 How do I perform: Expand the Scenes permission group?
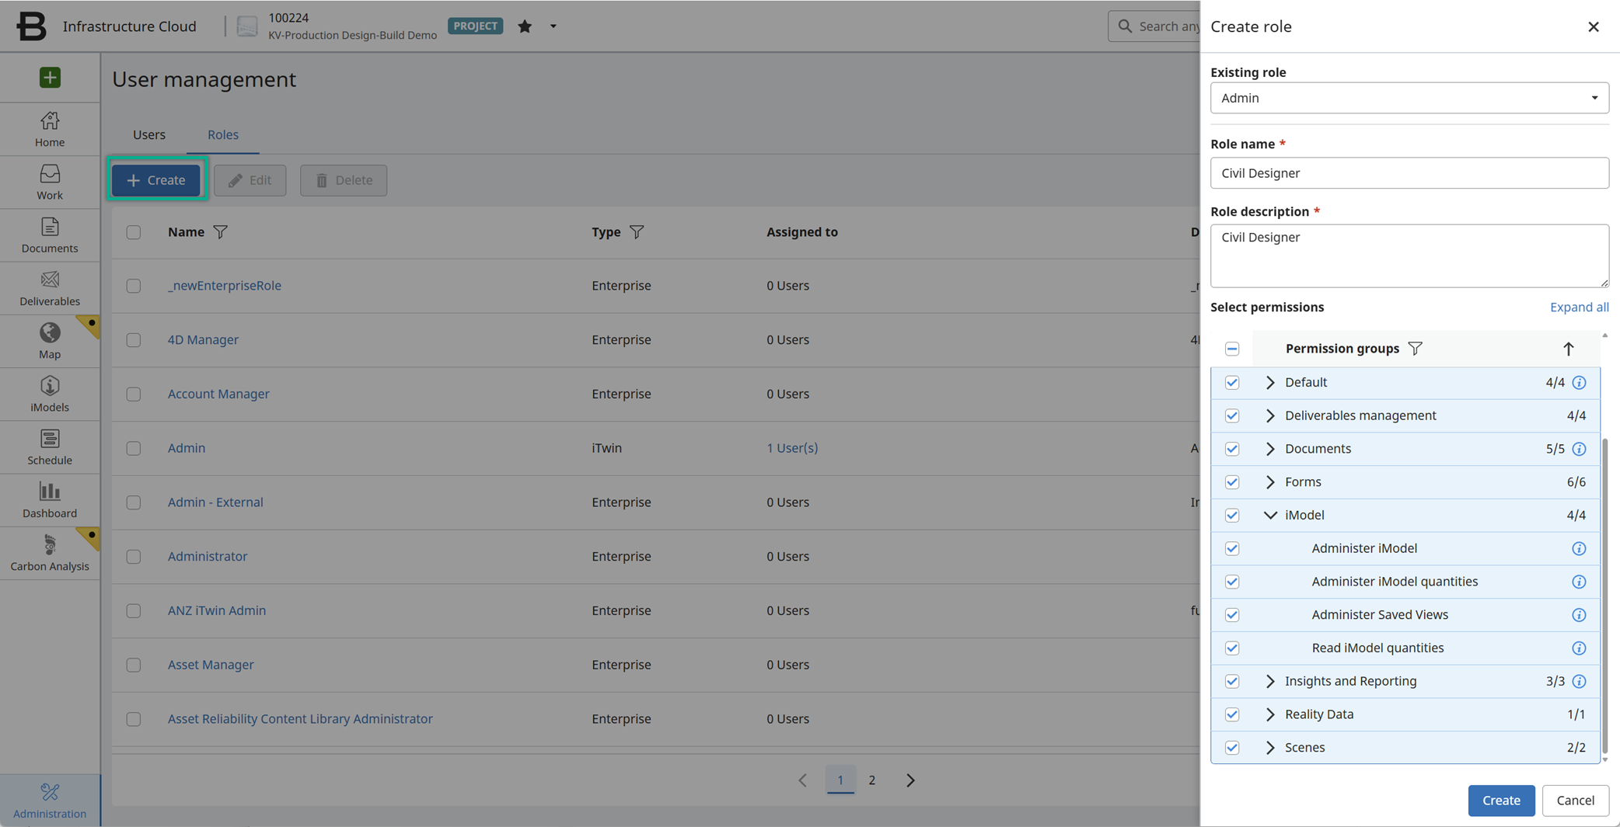pyautogui.click(x=1270, y=748)
